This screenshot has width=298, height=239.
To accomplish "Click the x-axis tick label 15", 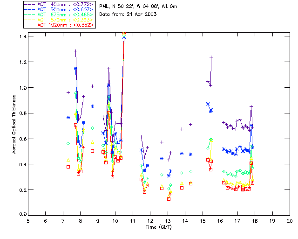I will pyautogui.click(x=203, y=221).
